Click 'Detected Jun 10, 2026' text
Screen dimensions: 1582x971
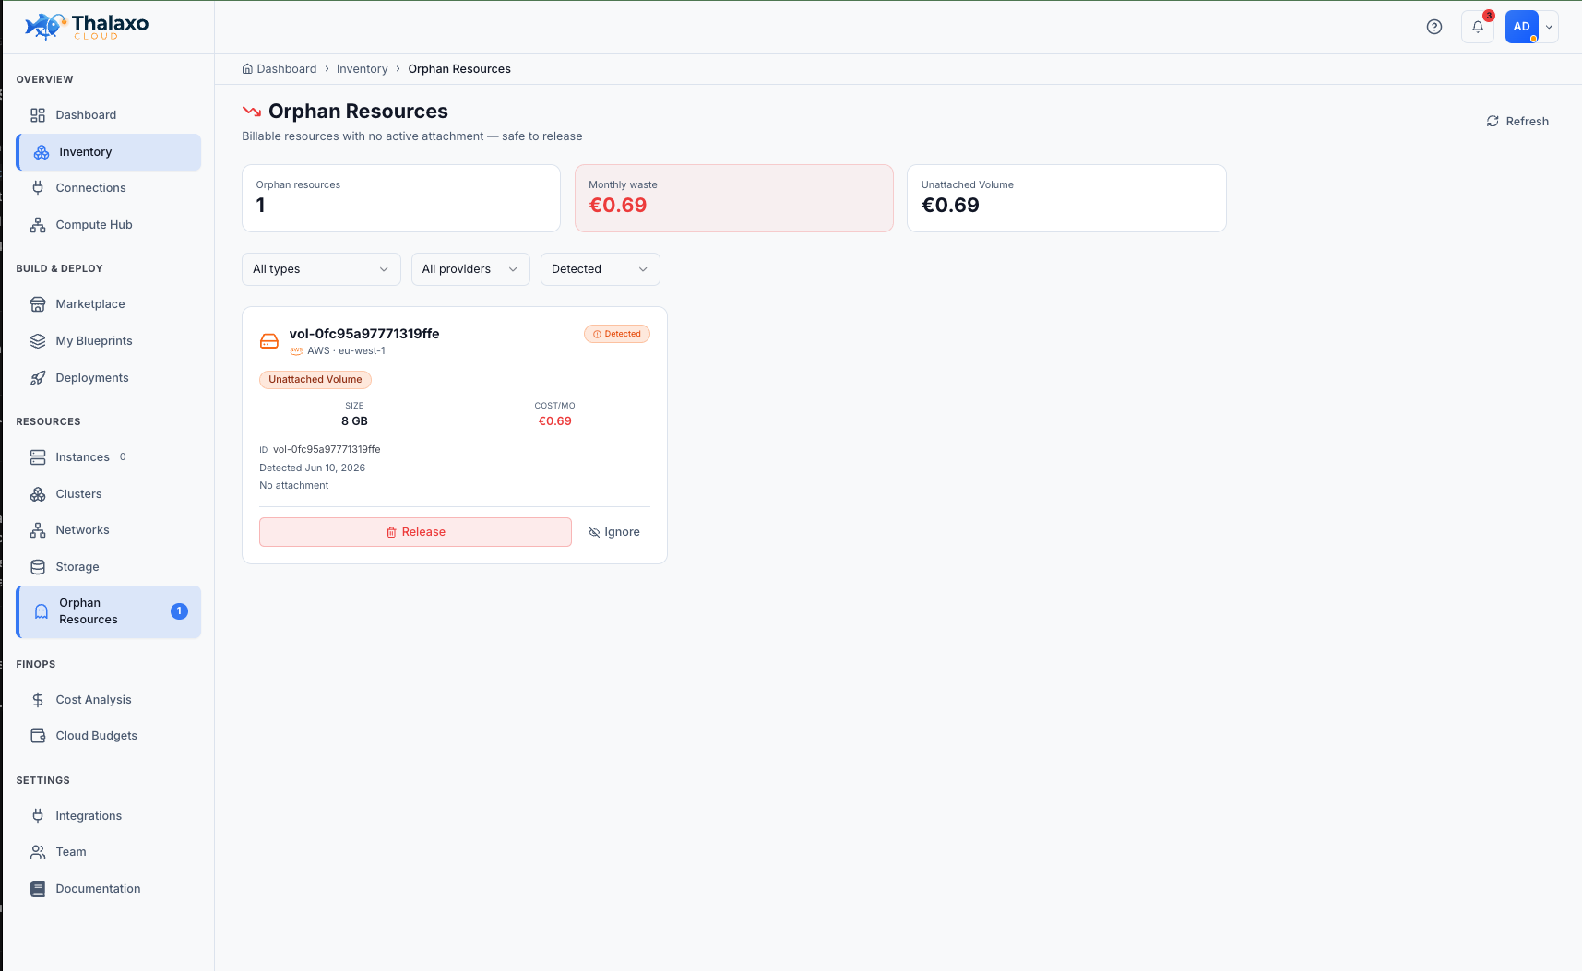(x=313, y=468)
